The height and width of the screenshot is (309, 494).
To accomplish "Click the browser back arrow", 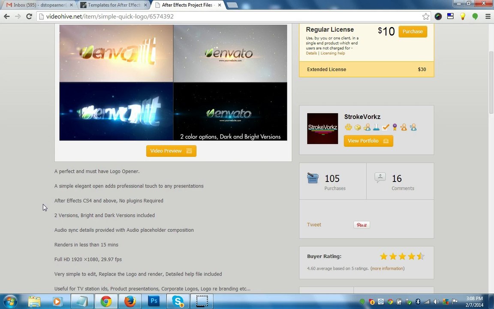I will [6, 16].
